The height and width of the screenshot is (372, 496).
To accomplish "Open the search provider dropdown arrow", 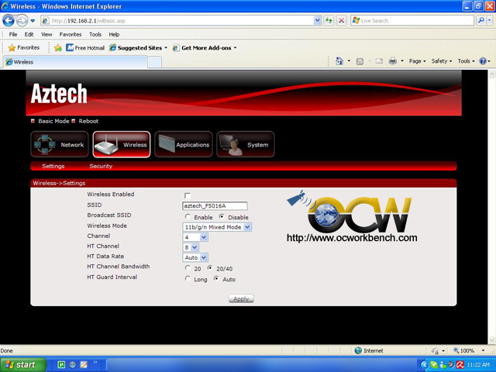I will 489,21.
